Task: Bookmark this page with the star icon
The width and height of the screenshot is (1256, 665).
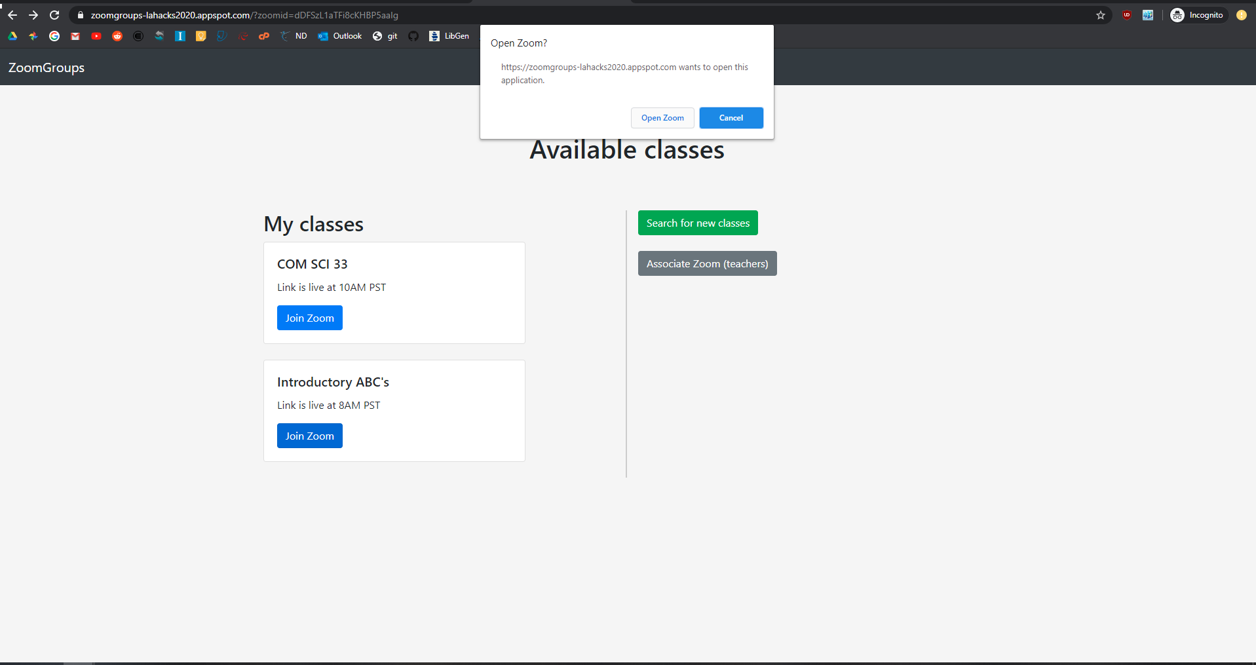Action: (1101, 15)
